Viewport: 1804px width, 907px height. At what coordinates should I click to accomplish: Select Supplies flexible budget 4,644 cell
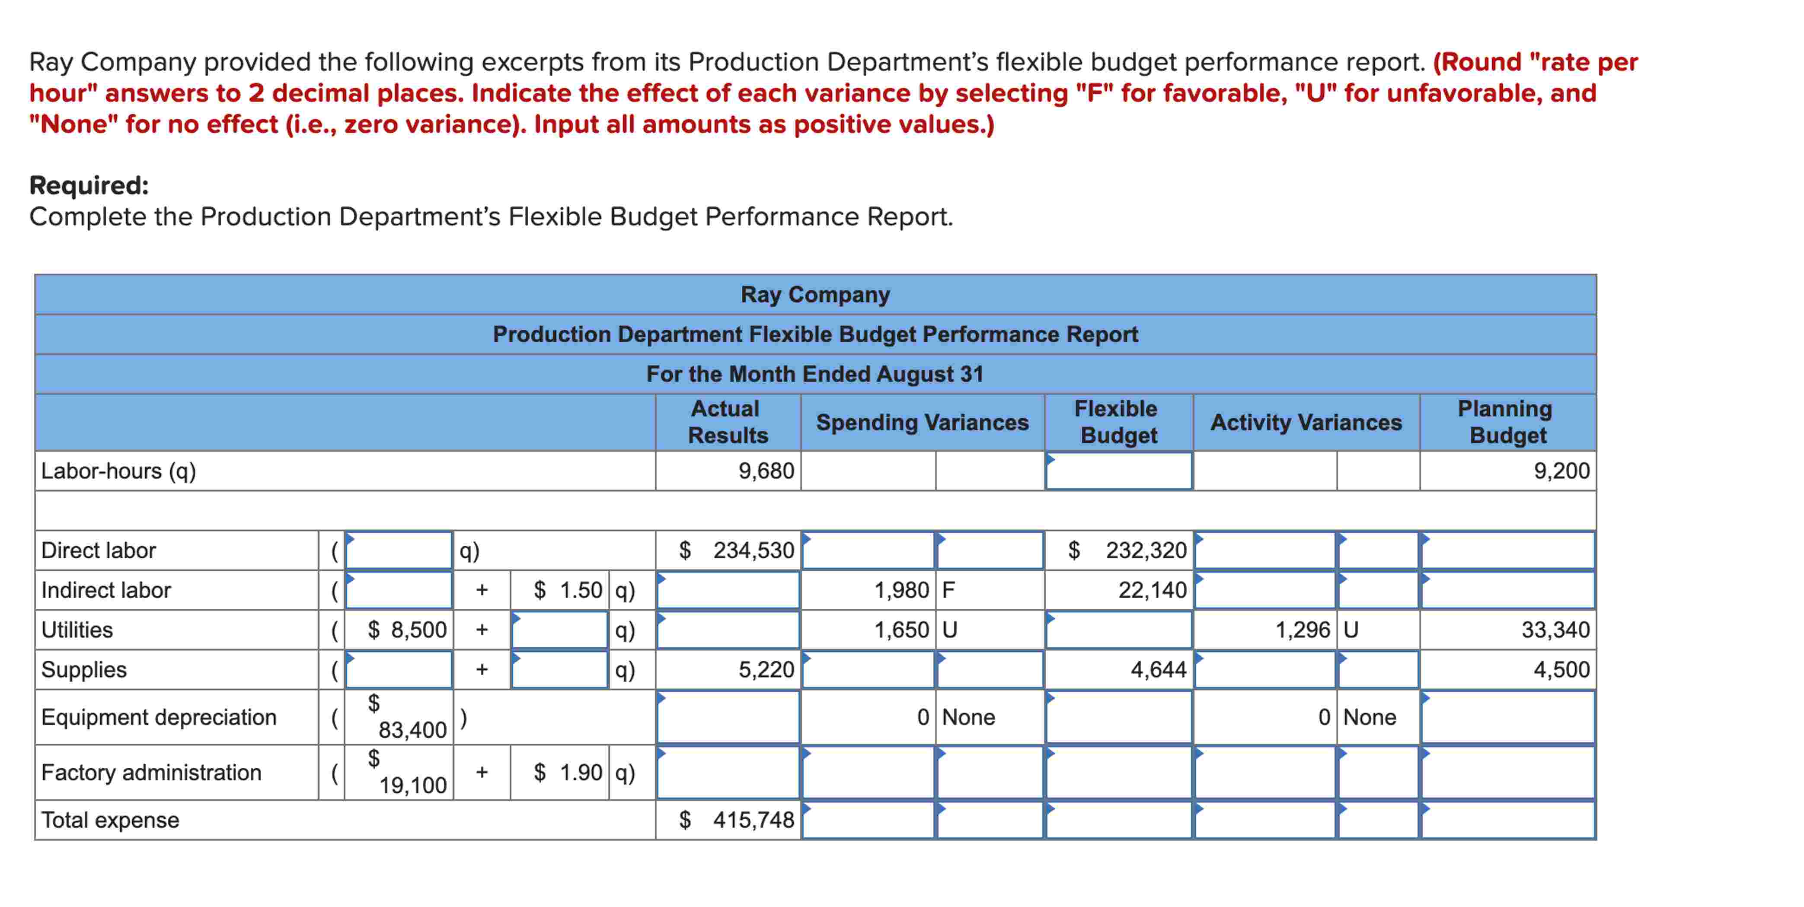pos(1118,670)
